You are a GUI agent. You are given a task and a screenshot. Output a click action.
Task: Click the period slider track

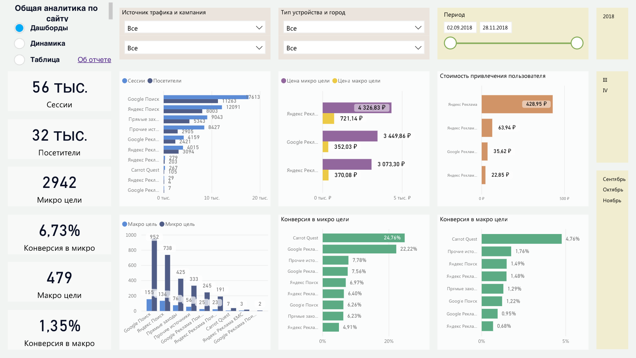513,43
